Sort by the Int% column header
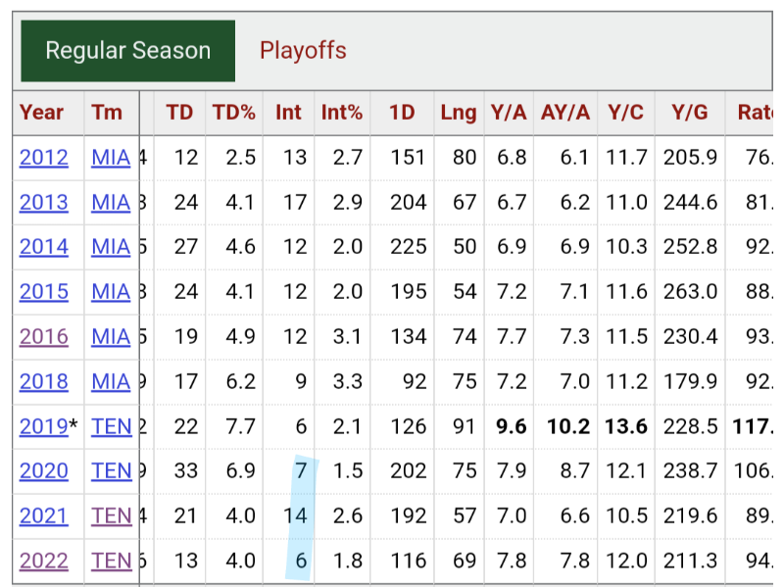Viewport: 784px width, 587px height. coord(342,113)
